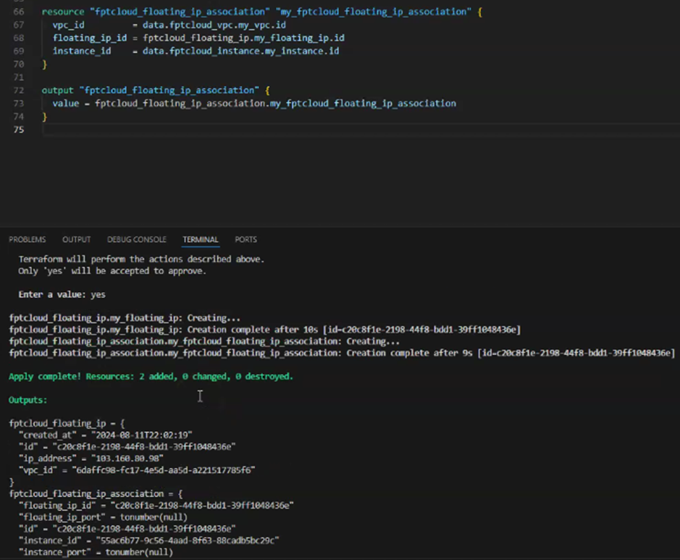Image resolution: width=680 pixels, height=560 pixels.
Task: Switch to the OUTPUT tab
Action: 76,240
